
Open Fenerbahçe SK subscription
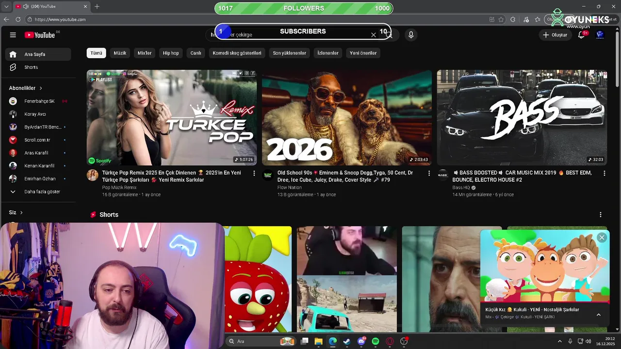click(x=39, y=101)
